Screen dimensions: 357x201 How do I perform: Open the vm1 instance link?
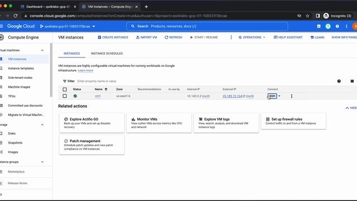click(x=98, y=96)
